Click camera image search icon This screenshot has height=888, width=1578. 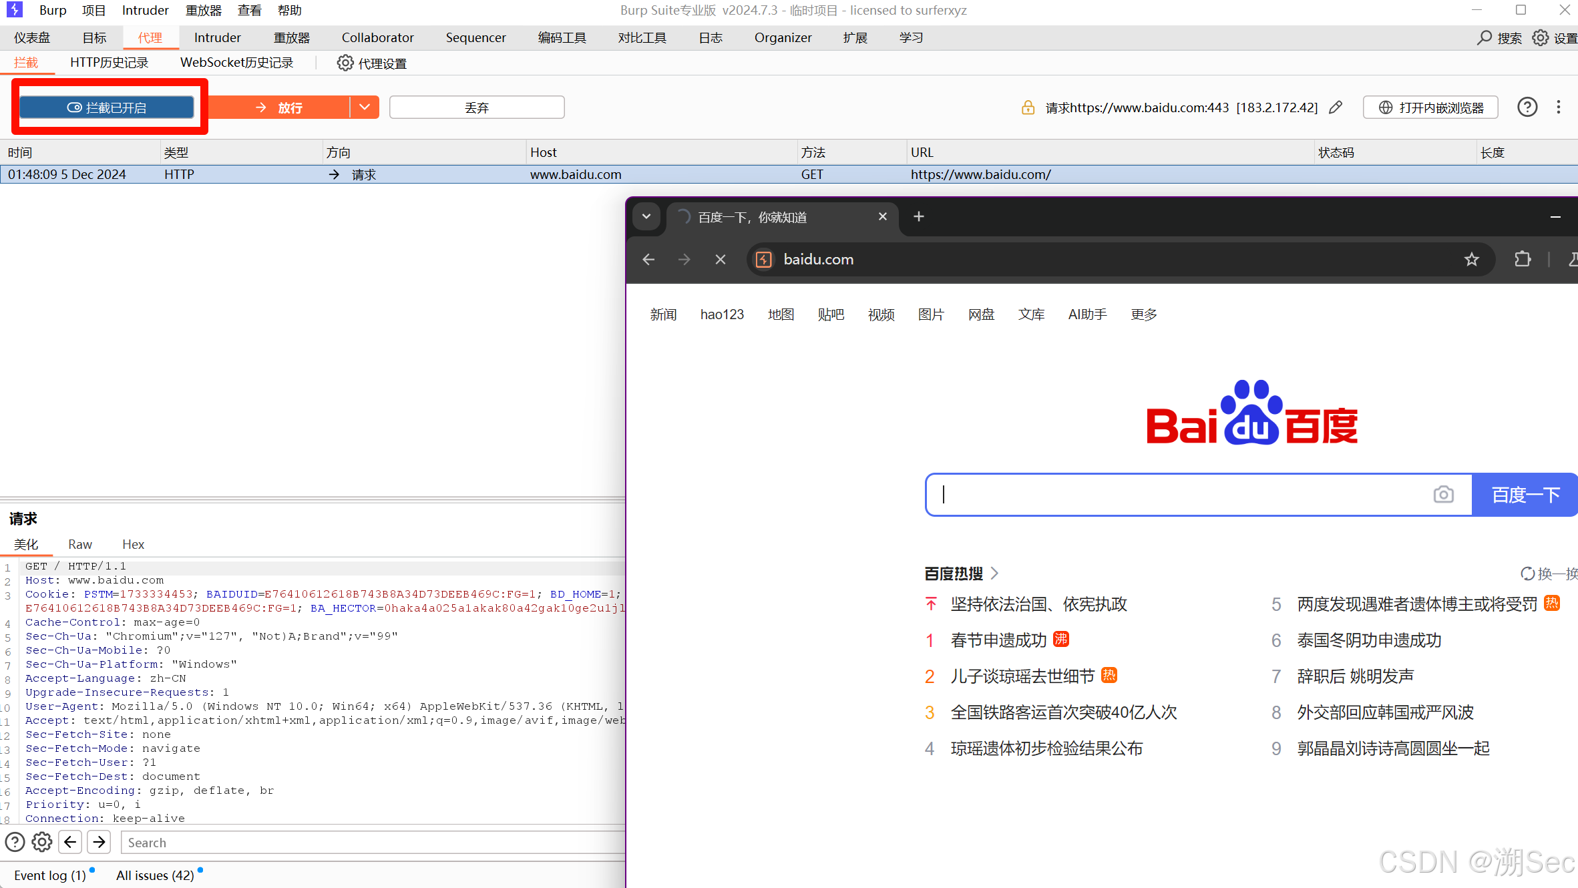pos(1443,495)
